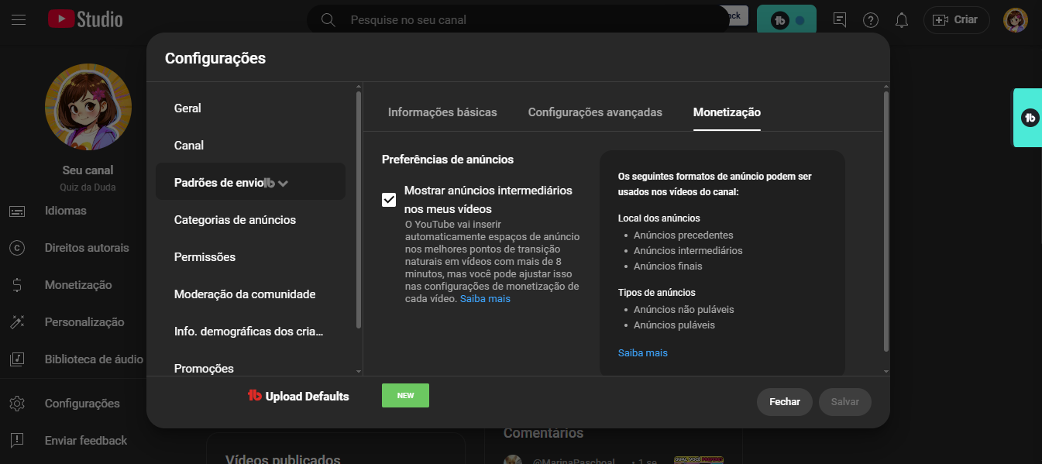
Task: Click the Idiomas sidebar icon
Action: 18,211
